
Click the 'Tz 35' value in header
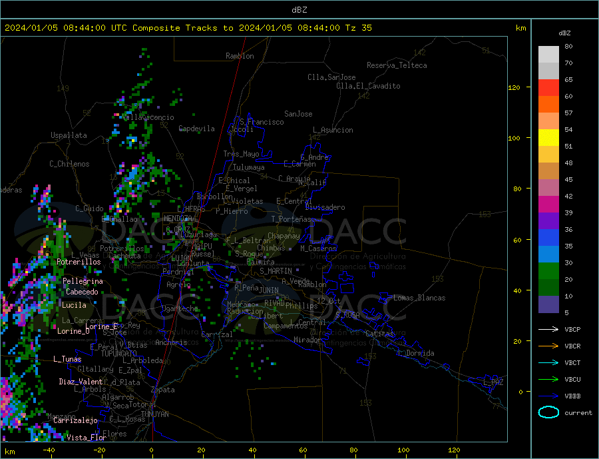pos(358,28)
